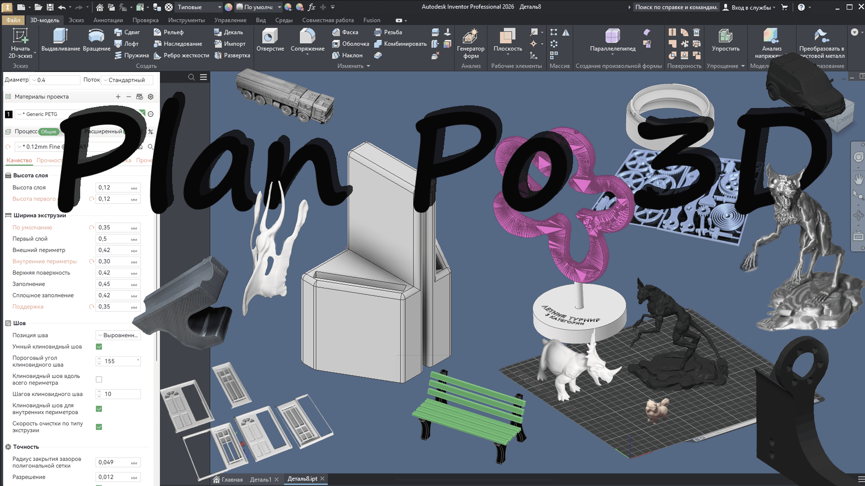
Task: Open the По умолчанию appearance dropdown
Action: (259, 7)
